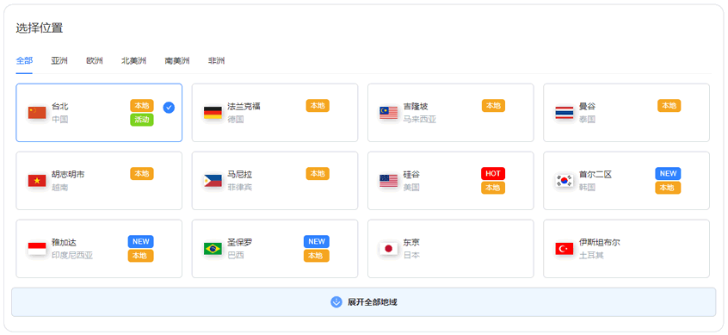
Task: Select the 北美洲 tab
Action: pos(133,61)
